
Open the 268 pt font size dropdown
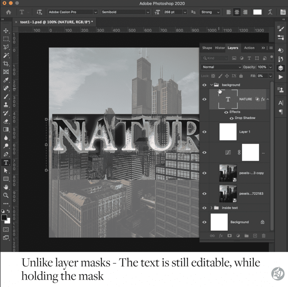coord(185,12)
